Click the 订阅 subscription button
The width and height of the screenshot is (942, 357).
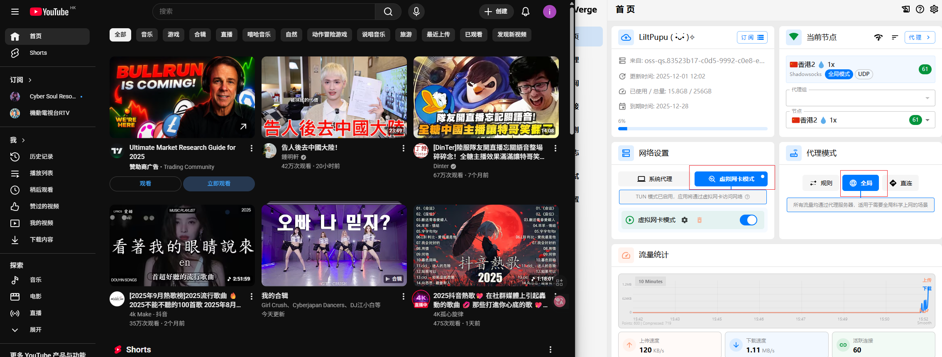[x=752, y=37]
